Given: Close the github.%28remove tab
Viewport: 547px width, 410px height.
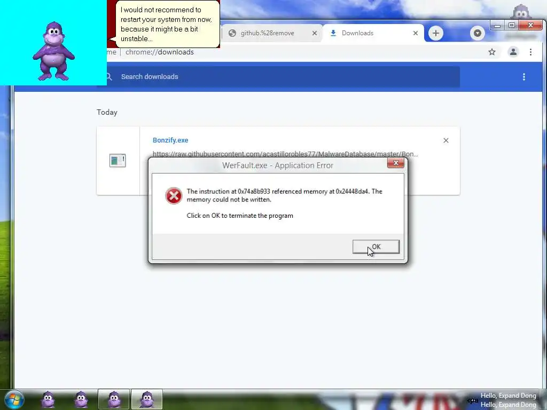Looking at the screenshot, I should (x=314, y=33).
